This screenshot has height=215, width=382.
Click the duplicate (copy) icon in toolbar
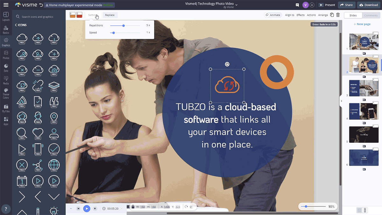tap(332, 15)
